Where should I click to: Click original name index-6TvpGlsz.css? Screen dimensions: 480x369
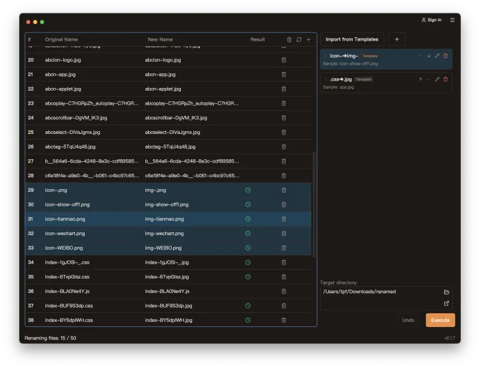(67, 277)
